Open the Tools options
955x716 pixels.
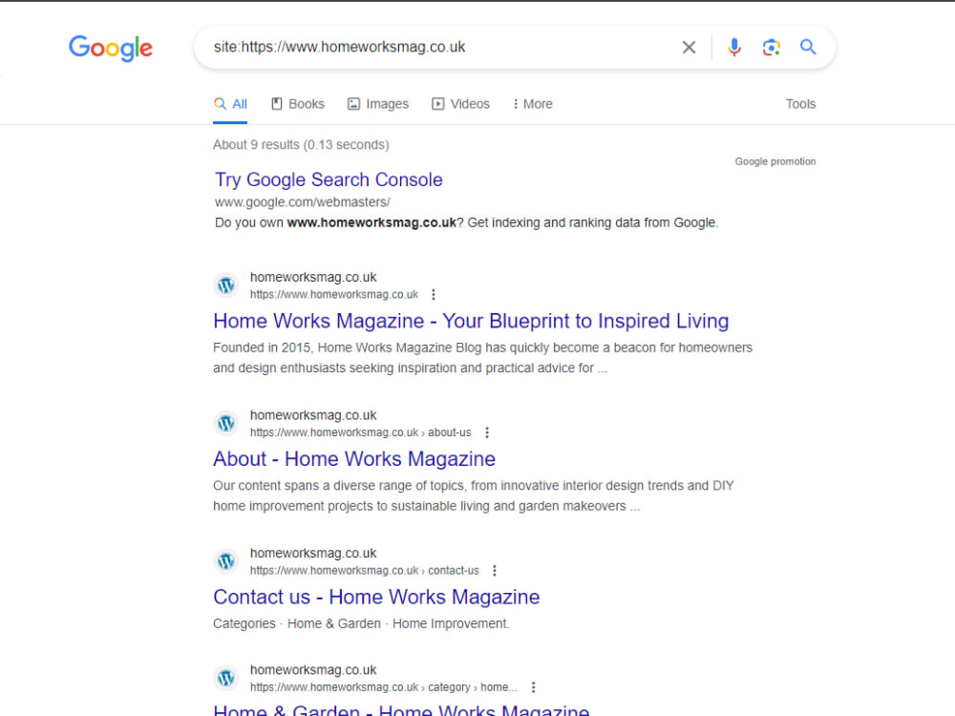(800, 104)
